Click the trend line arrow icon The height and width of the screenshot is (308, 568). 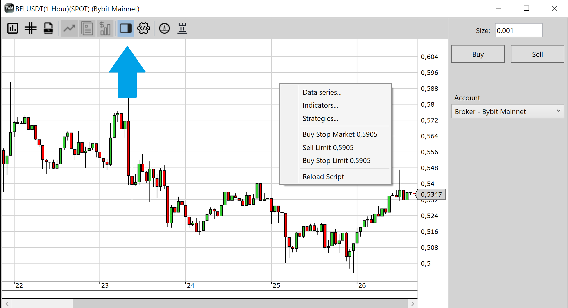pos(69,28)
